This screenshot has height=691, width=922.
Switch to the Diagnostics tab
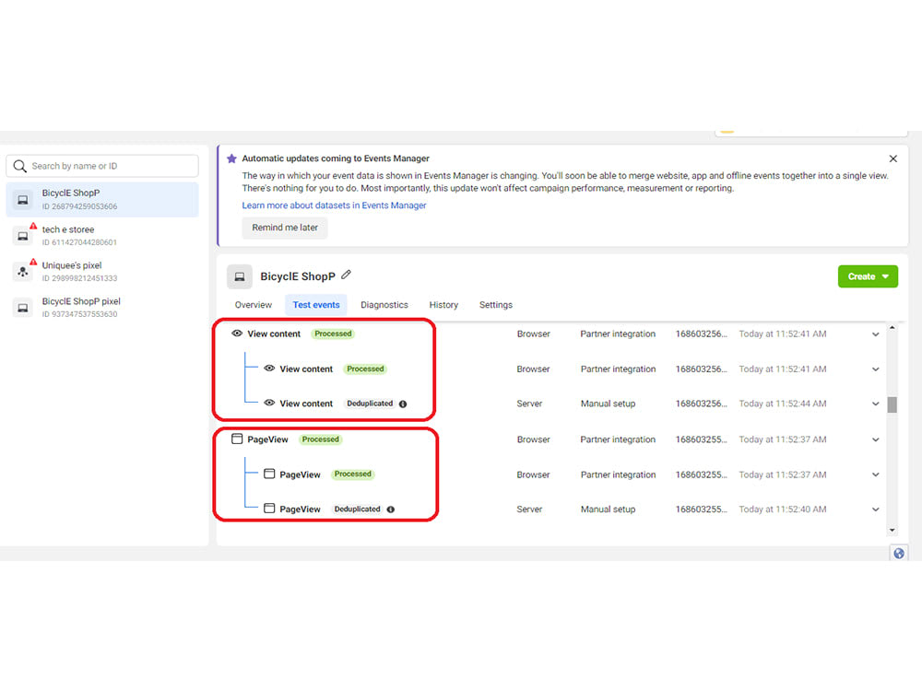point(384,305)
